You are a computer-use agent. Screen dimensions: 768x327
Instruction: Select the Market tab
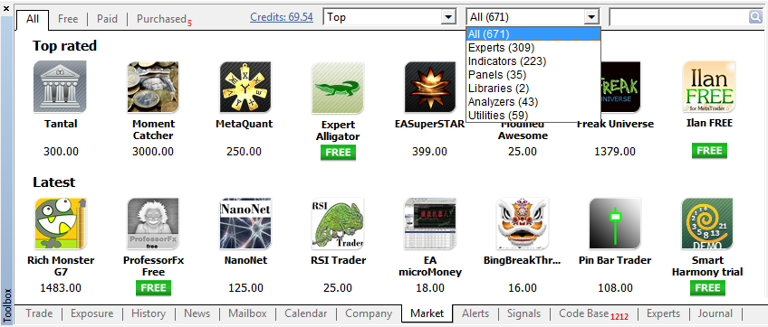click(427, 313)
